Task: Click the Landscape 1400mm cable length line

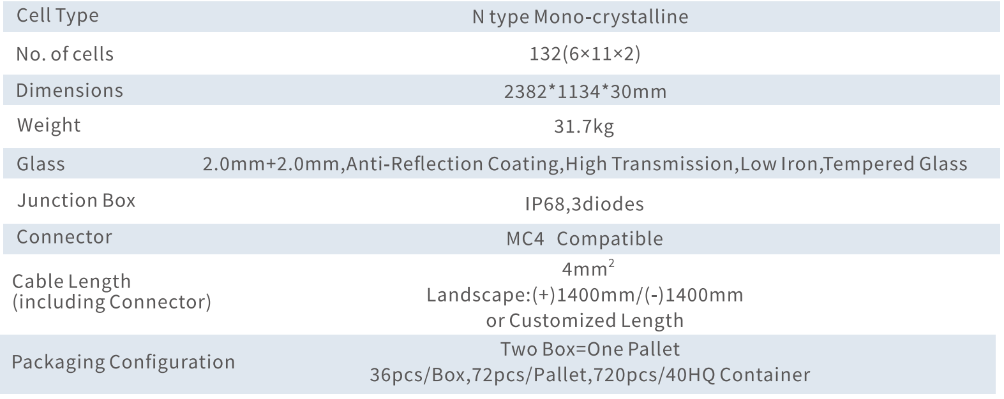Action: [585, 295]
